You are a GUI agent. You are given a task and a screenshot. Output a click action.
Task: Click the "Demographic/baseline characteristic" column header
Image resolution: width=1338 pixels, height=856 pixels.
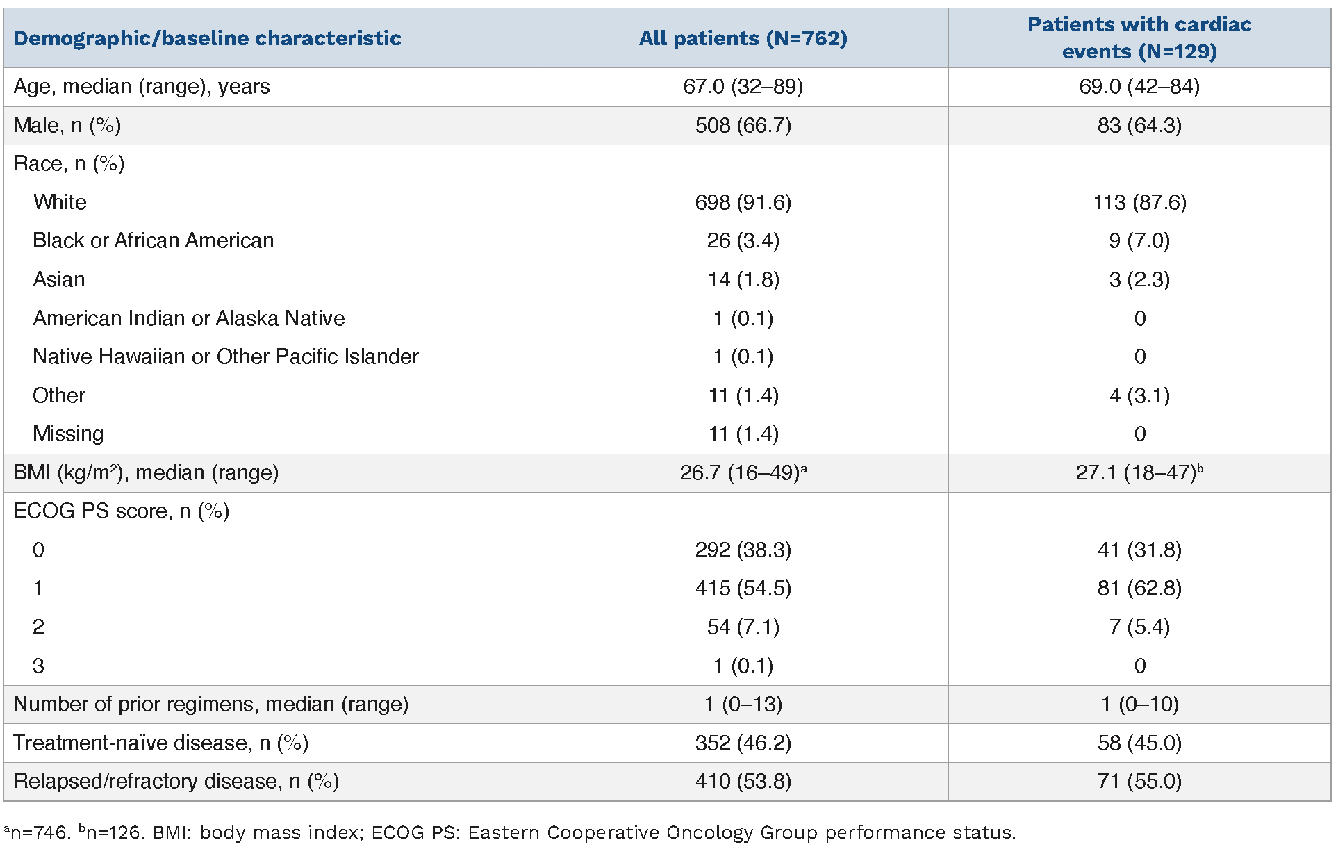click(x=207, y=38)
